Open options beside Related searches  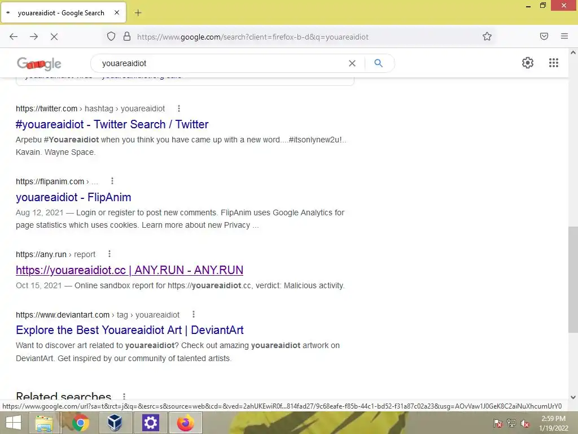tap(124, 396)
